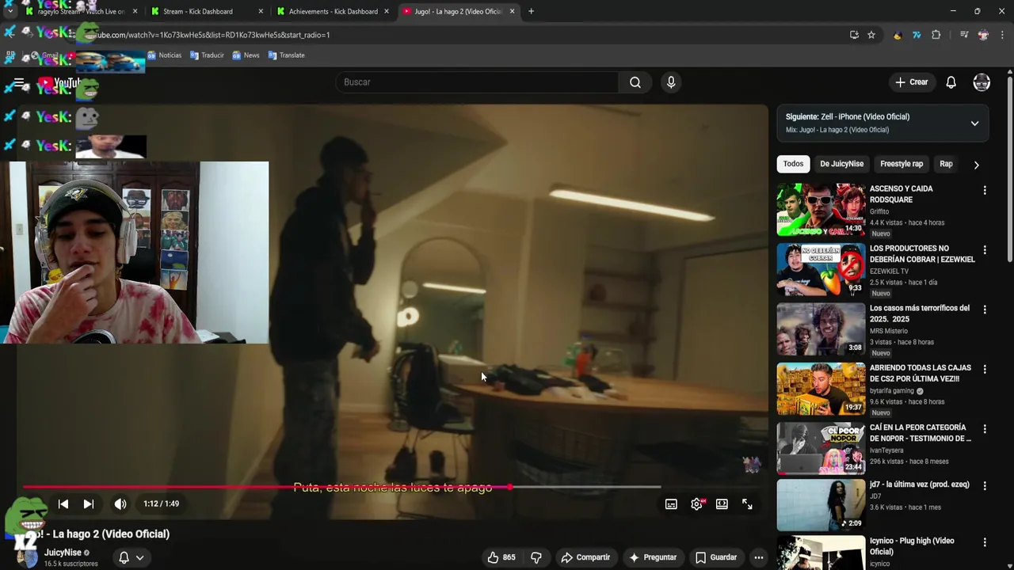Open options for ABRIENDO TODAS LAS CAJAS video
Screen dimensions: 1014x570
click(985, 369)
